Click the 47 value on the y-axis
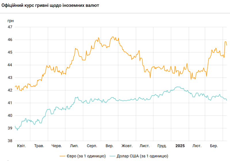The width and height of the screenshot is (230, 161). click(x=10, y=27)
